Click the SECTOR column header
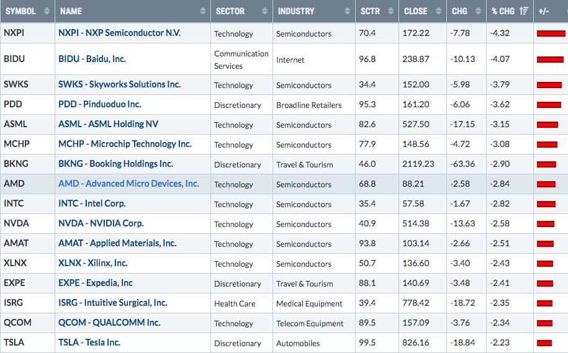568x353 pixels. tap(230, 11)
